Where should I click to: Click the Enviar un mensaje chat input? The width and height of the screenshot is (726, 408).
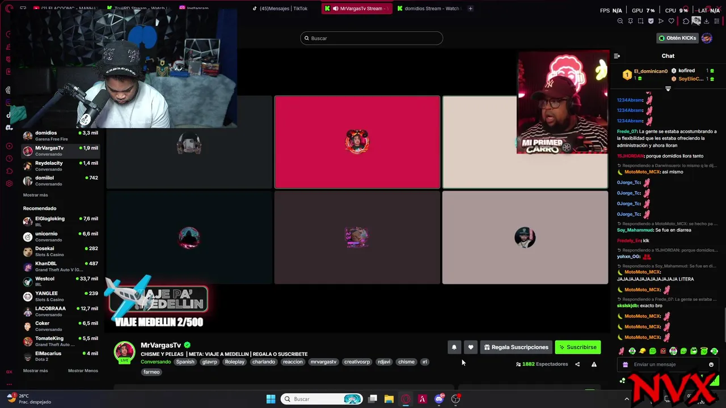click(669, 364)
